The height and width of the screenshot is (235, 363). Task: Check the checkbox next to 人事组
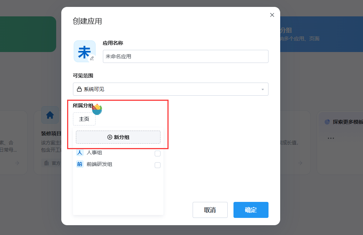157,153
